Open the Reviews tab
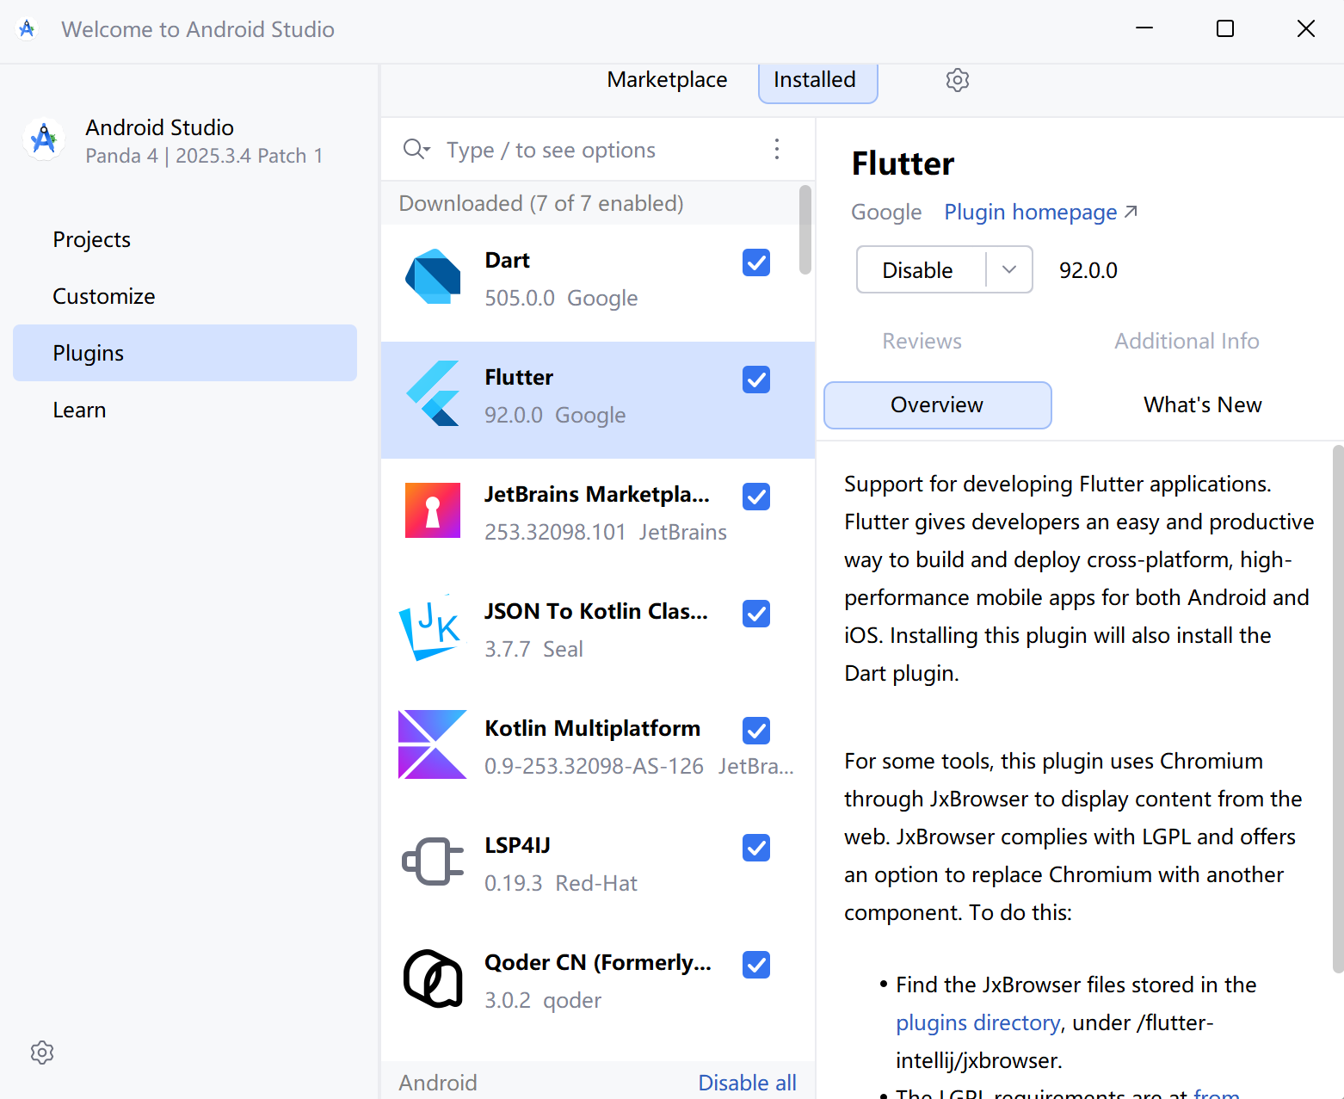The image size is (1344, 1099). pos(922,341)
